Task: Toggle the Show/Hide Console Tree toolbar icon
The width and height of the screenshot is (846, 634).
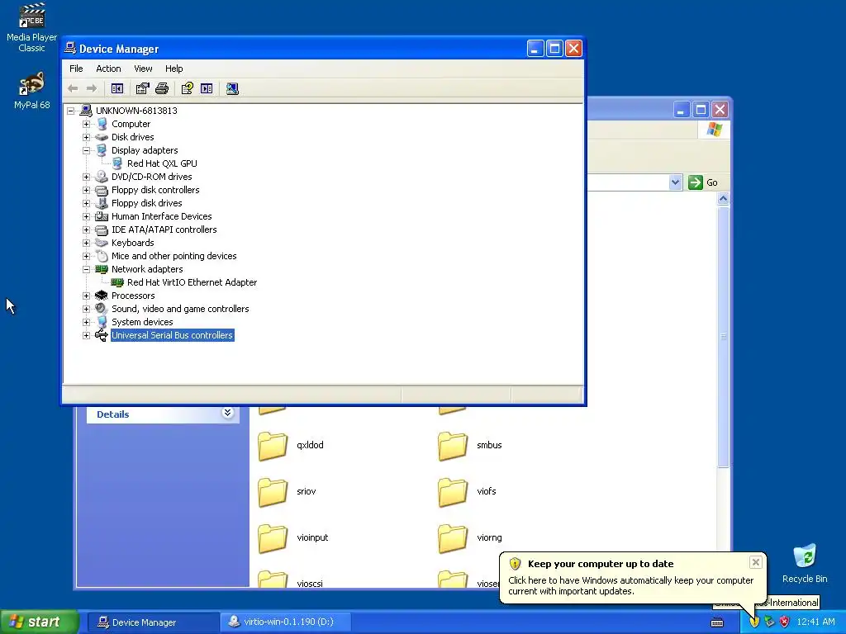Action: coord(117,88)
